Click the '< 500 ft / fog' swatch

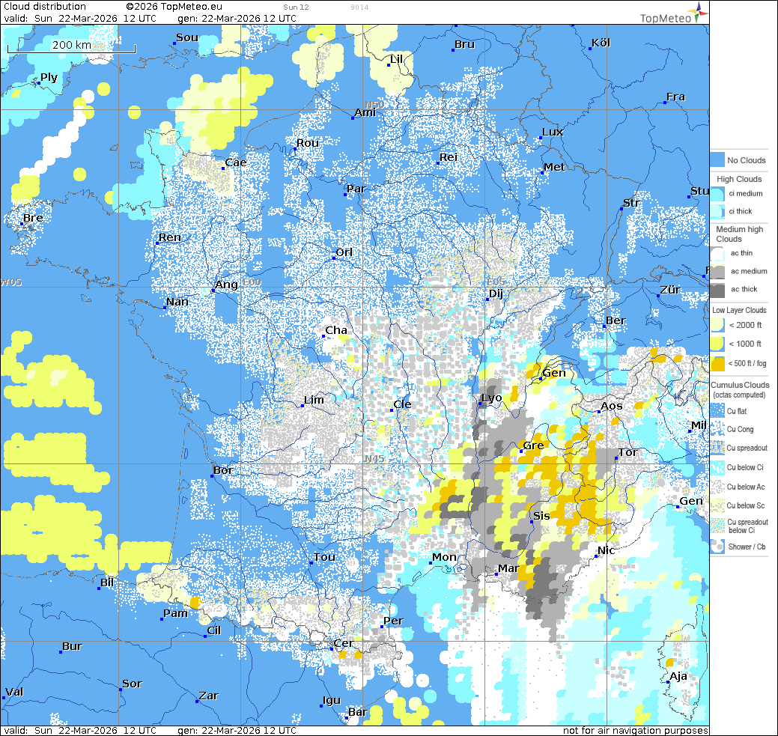pos(717,364)
